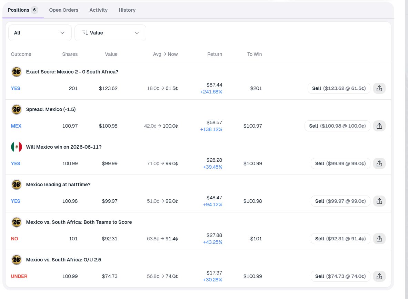Click the Return column header
This screenshot has height=299, width=408.
[x=215, y=54]
